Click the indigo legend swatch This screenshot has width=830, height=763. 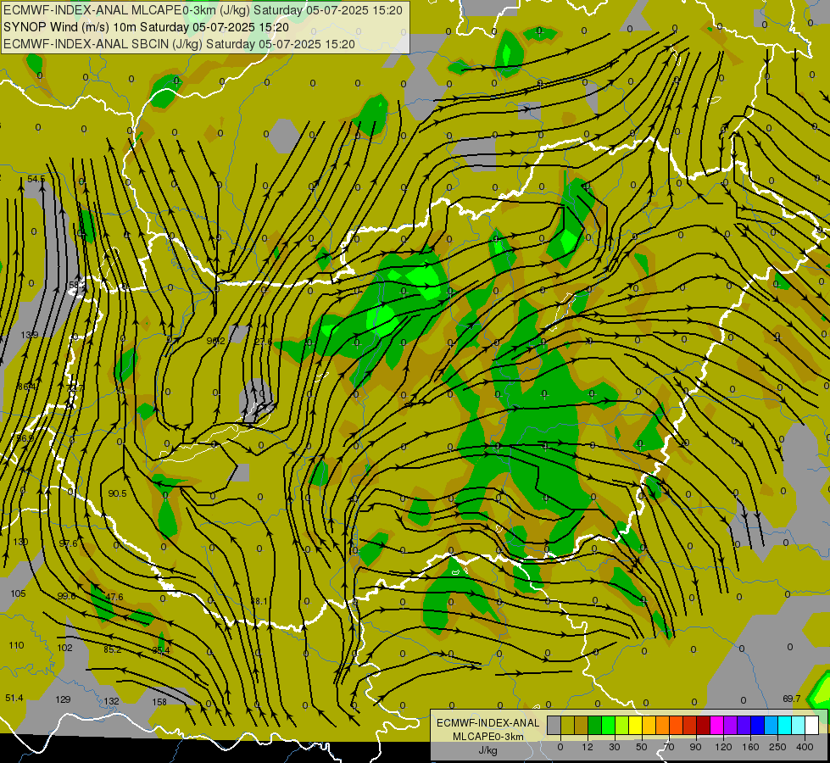(x=744, y=725)
